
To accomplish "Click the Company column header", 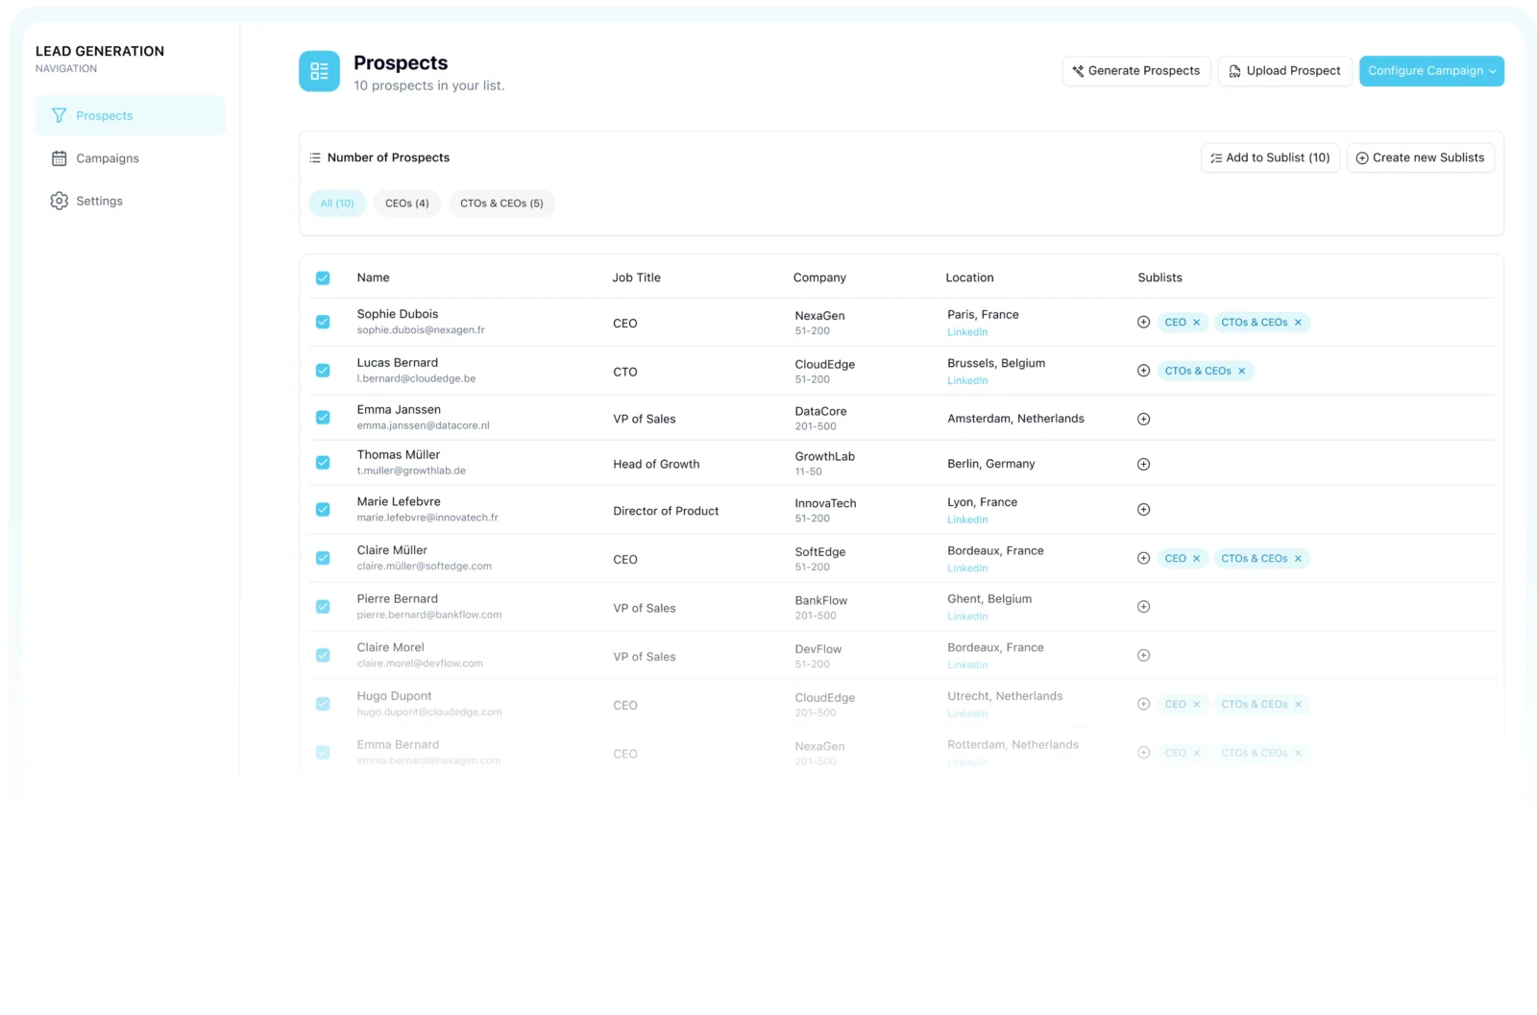I will click(x=819, y=278).
